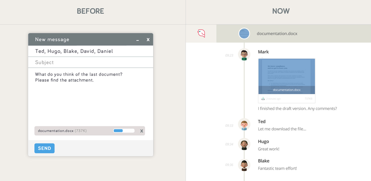Click the 09:23 timestamp on the timeline
This screenshot has width=371, height=181.
pos(229,55)
